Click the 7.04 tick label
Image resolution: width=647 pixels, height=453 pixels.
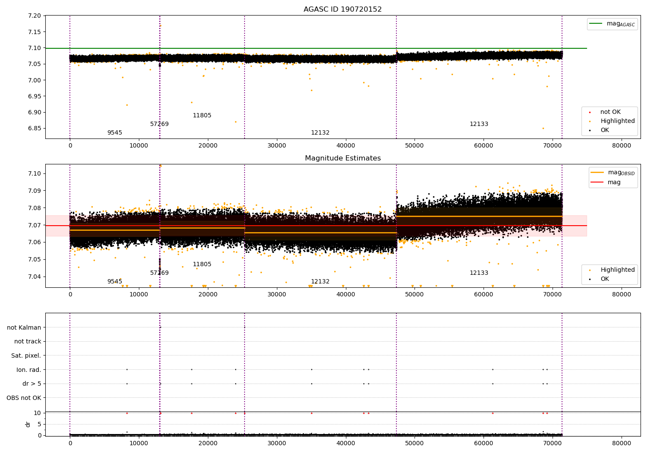coord(35,277)
